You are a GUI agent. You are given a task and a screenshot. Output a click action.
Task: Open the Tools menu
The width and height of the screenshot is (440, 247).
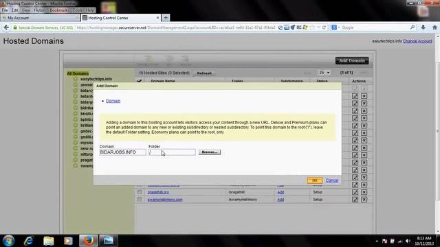pyautogui.click(x=78, y=10)
